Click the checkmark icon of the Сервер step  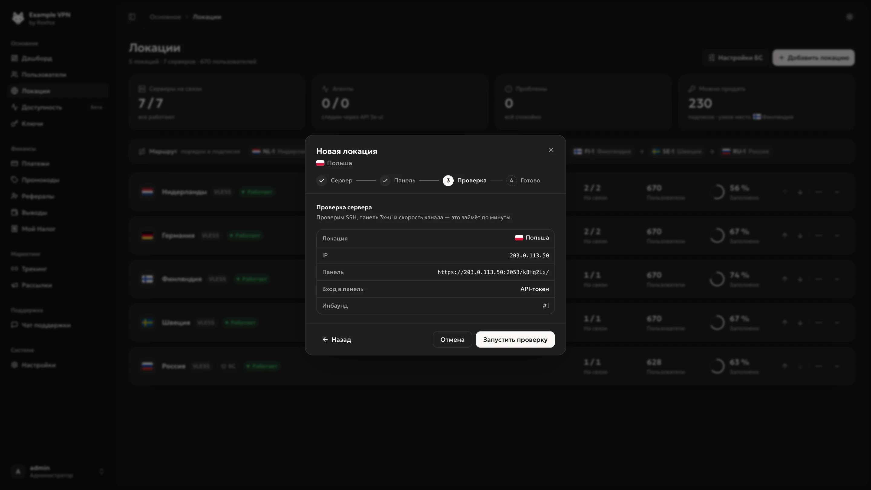tap(321, 181)
